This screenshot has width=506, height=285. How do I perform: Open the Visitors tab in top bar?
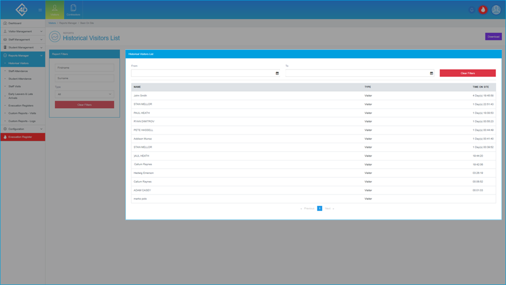point(54,10)
